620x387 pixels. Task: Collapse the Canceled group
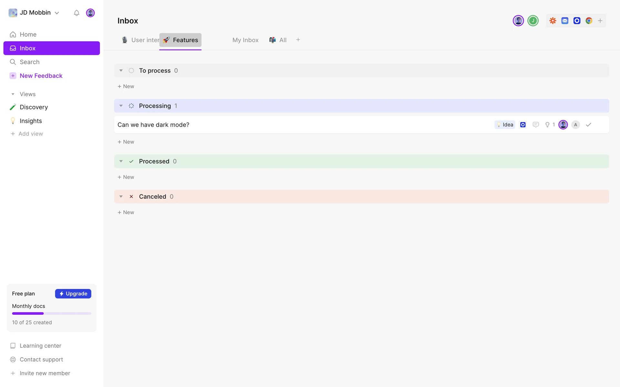(x=121, y=196)
